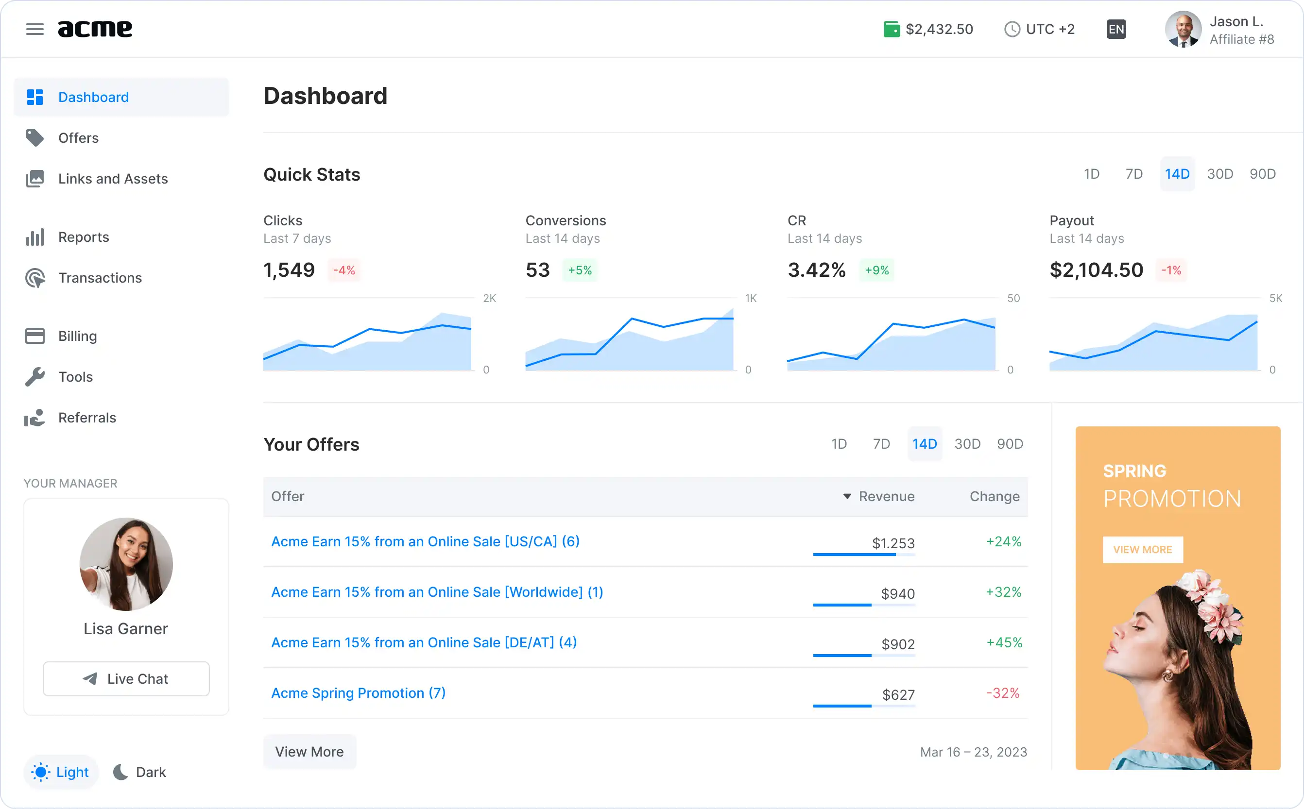Click the green wallet balance icon
This screenshot has height=809, width=1304.
coord(892,29)
